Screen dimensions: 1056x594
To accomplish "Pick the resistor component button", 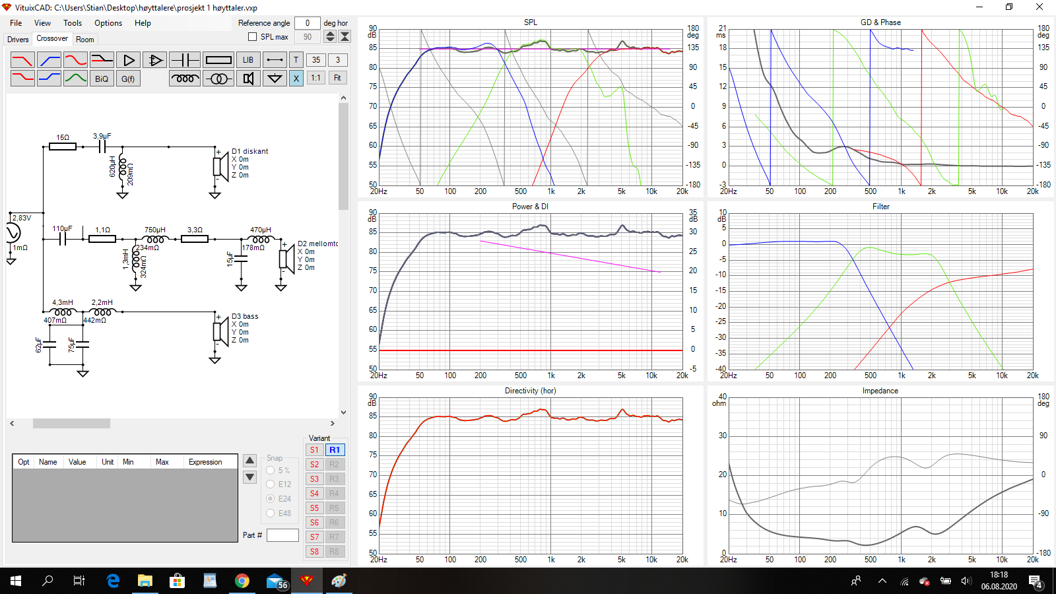I will 218,60.
